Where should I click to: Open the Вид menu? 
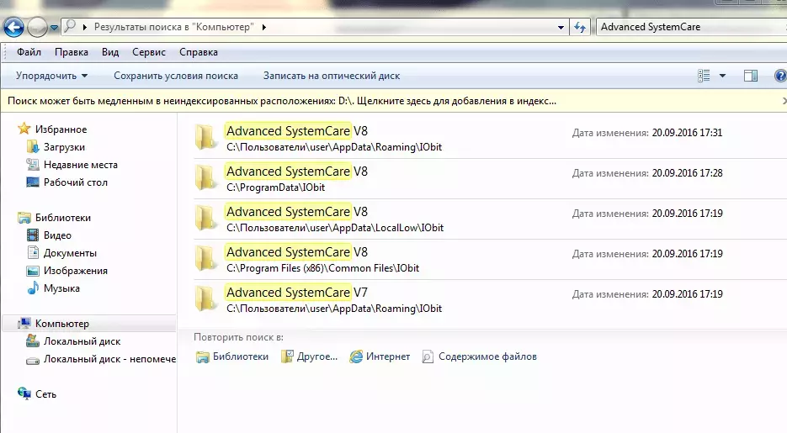pos(110,52)
